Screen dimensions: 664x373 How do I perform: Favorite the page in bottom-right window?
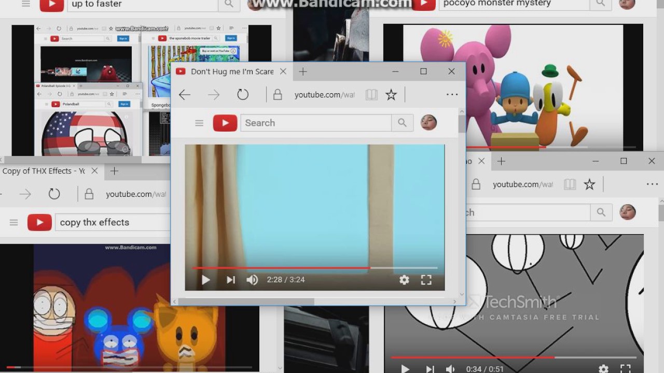coord(589,184)
